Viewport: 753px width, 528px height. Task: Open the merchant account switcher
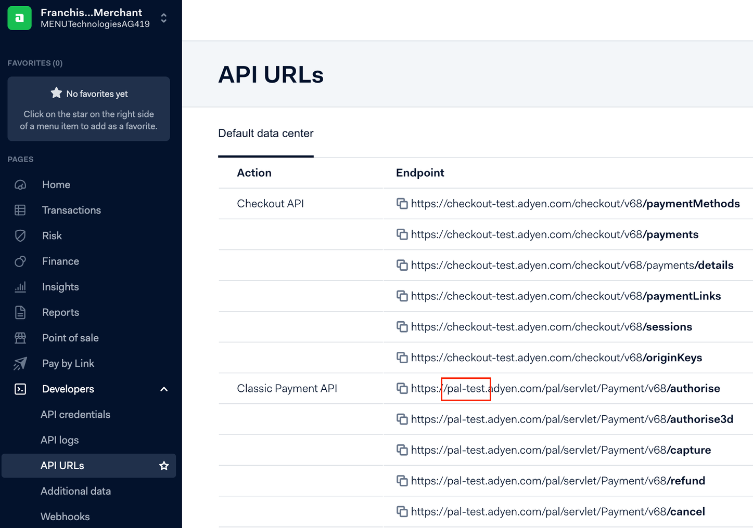[x=163, y=17]
